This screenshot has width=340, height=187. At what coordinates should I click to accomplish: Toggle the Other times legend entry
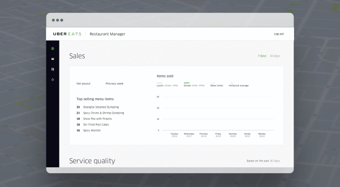tap(216, 84)
